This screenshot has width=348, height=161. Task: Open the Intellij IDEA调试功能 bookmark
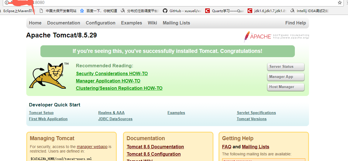pyautogui.click(x=310, y=11)
